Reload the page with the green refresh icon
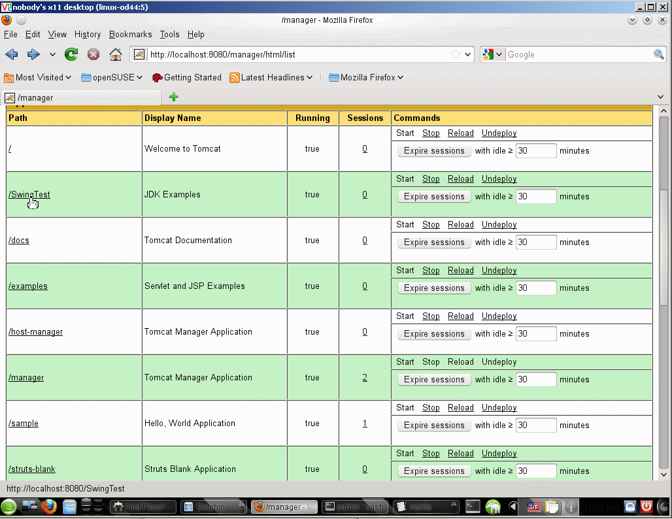672x519 pixels. tap(71, 54)
